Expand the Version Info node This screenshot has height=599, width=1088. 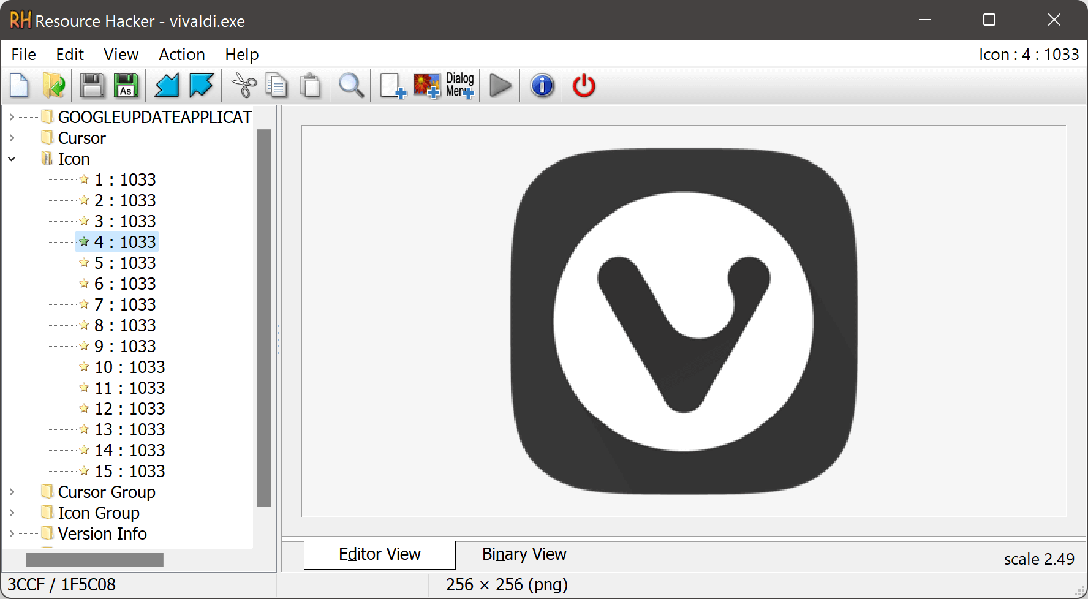(x=12, y=533)
